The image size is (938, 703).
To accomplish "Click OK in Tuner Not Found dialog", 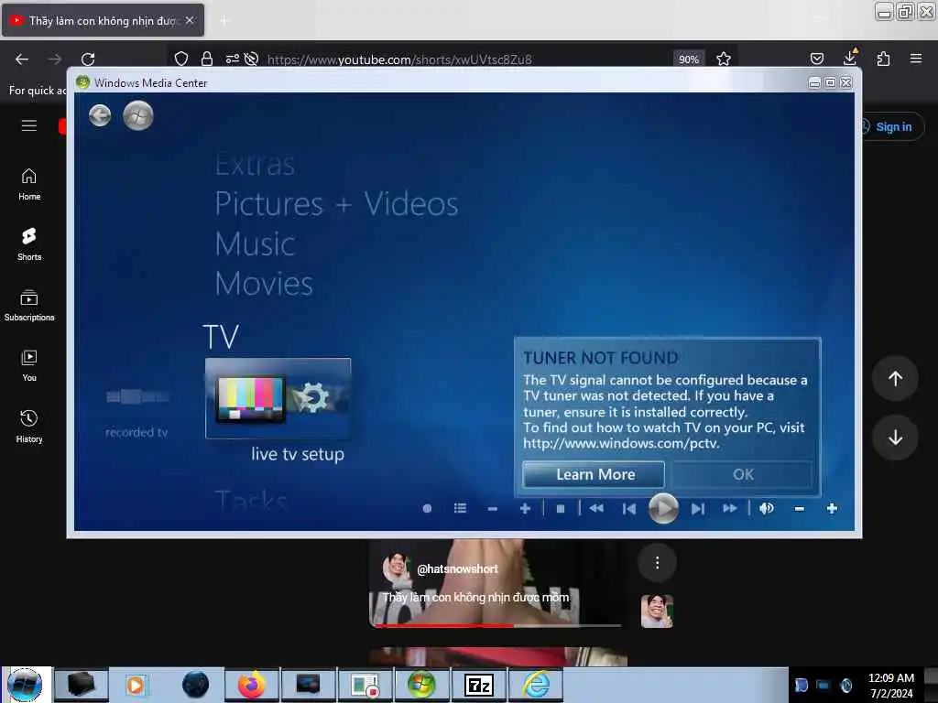I will 742,475.
